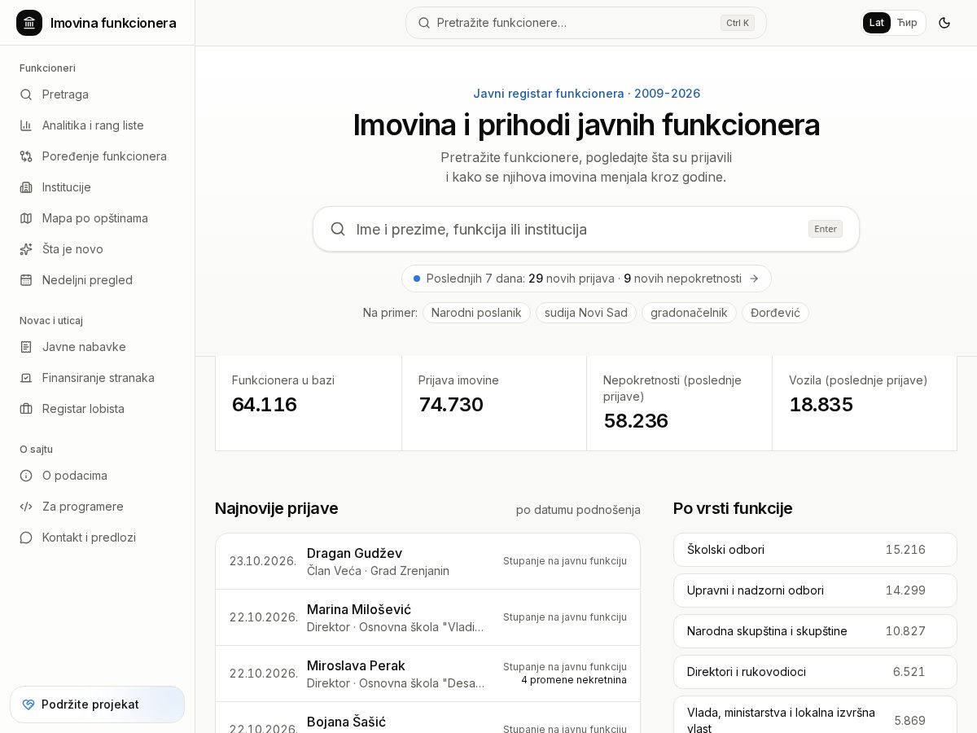Click the Ctrl K shortcut badge
This screenshot has width=977, height=733.
click(x=738, y=23)
